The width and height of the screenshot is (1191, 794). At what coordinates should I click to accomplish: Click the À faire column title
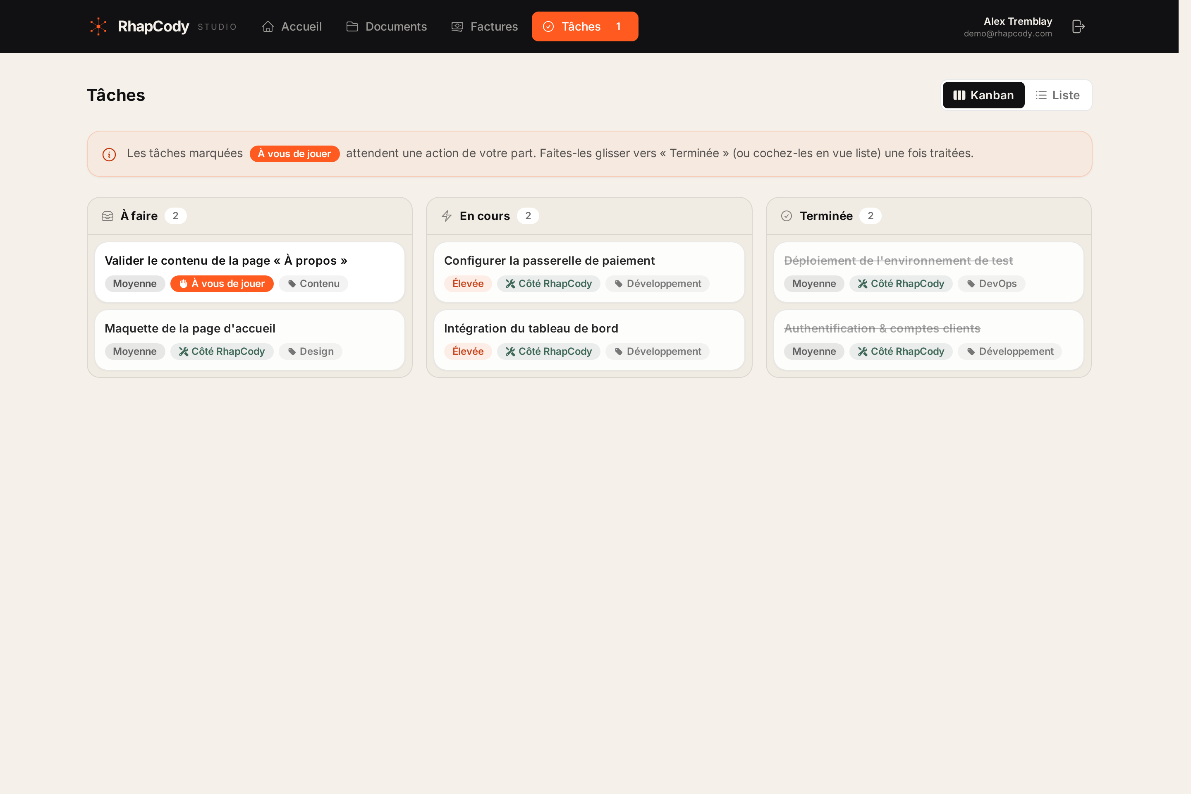coord(139,216)
